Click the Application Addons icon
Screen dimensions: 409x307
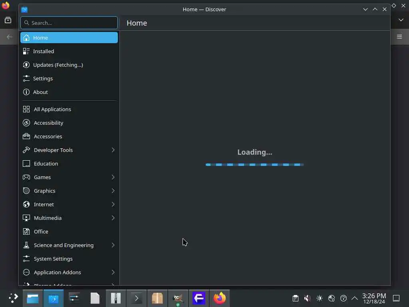pyautogui.click(x=26, y=272)
